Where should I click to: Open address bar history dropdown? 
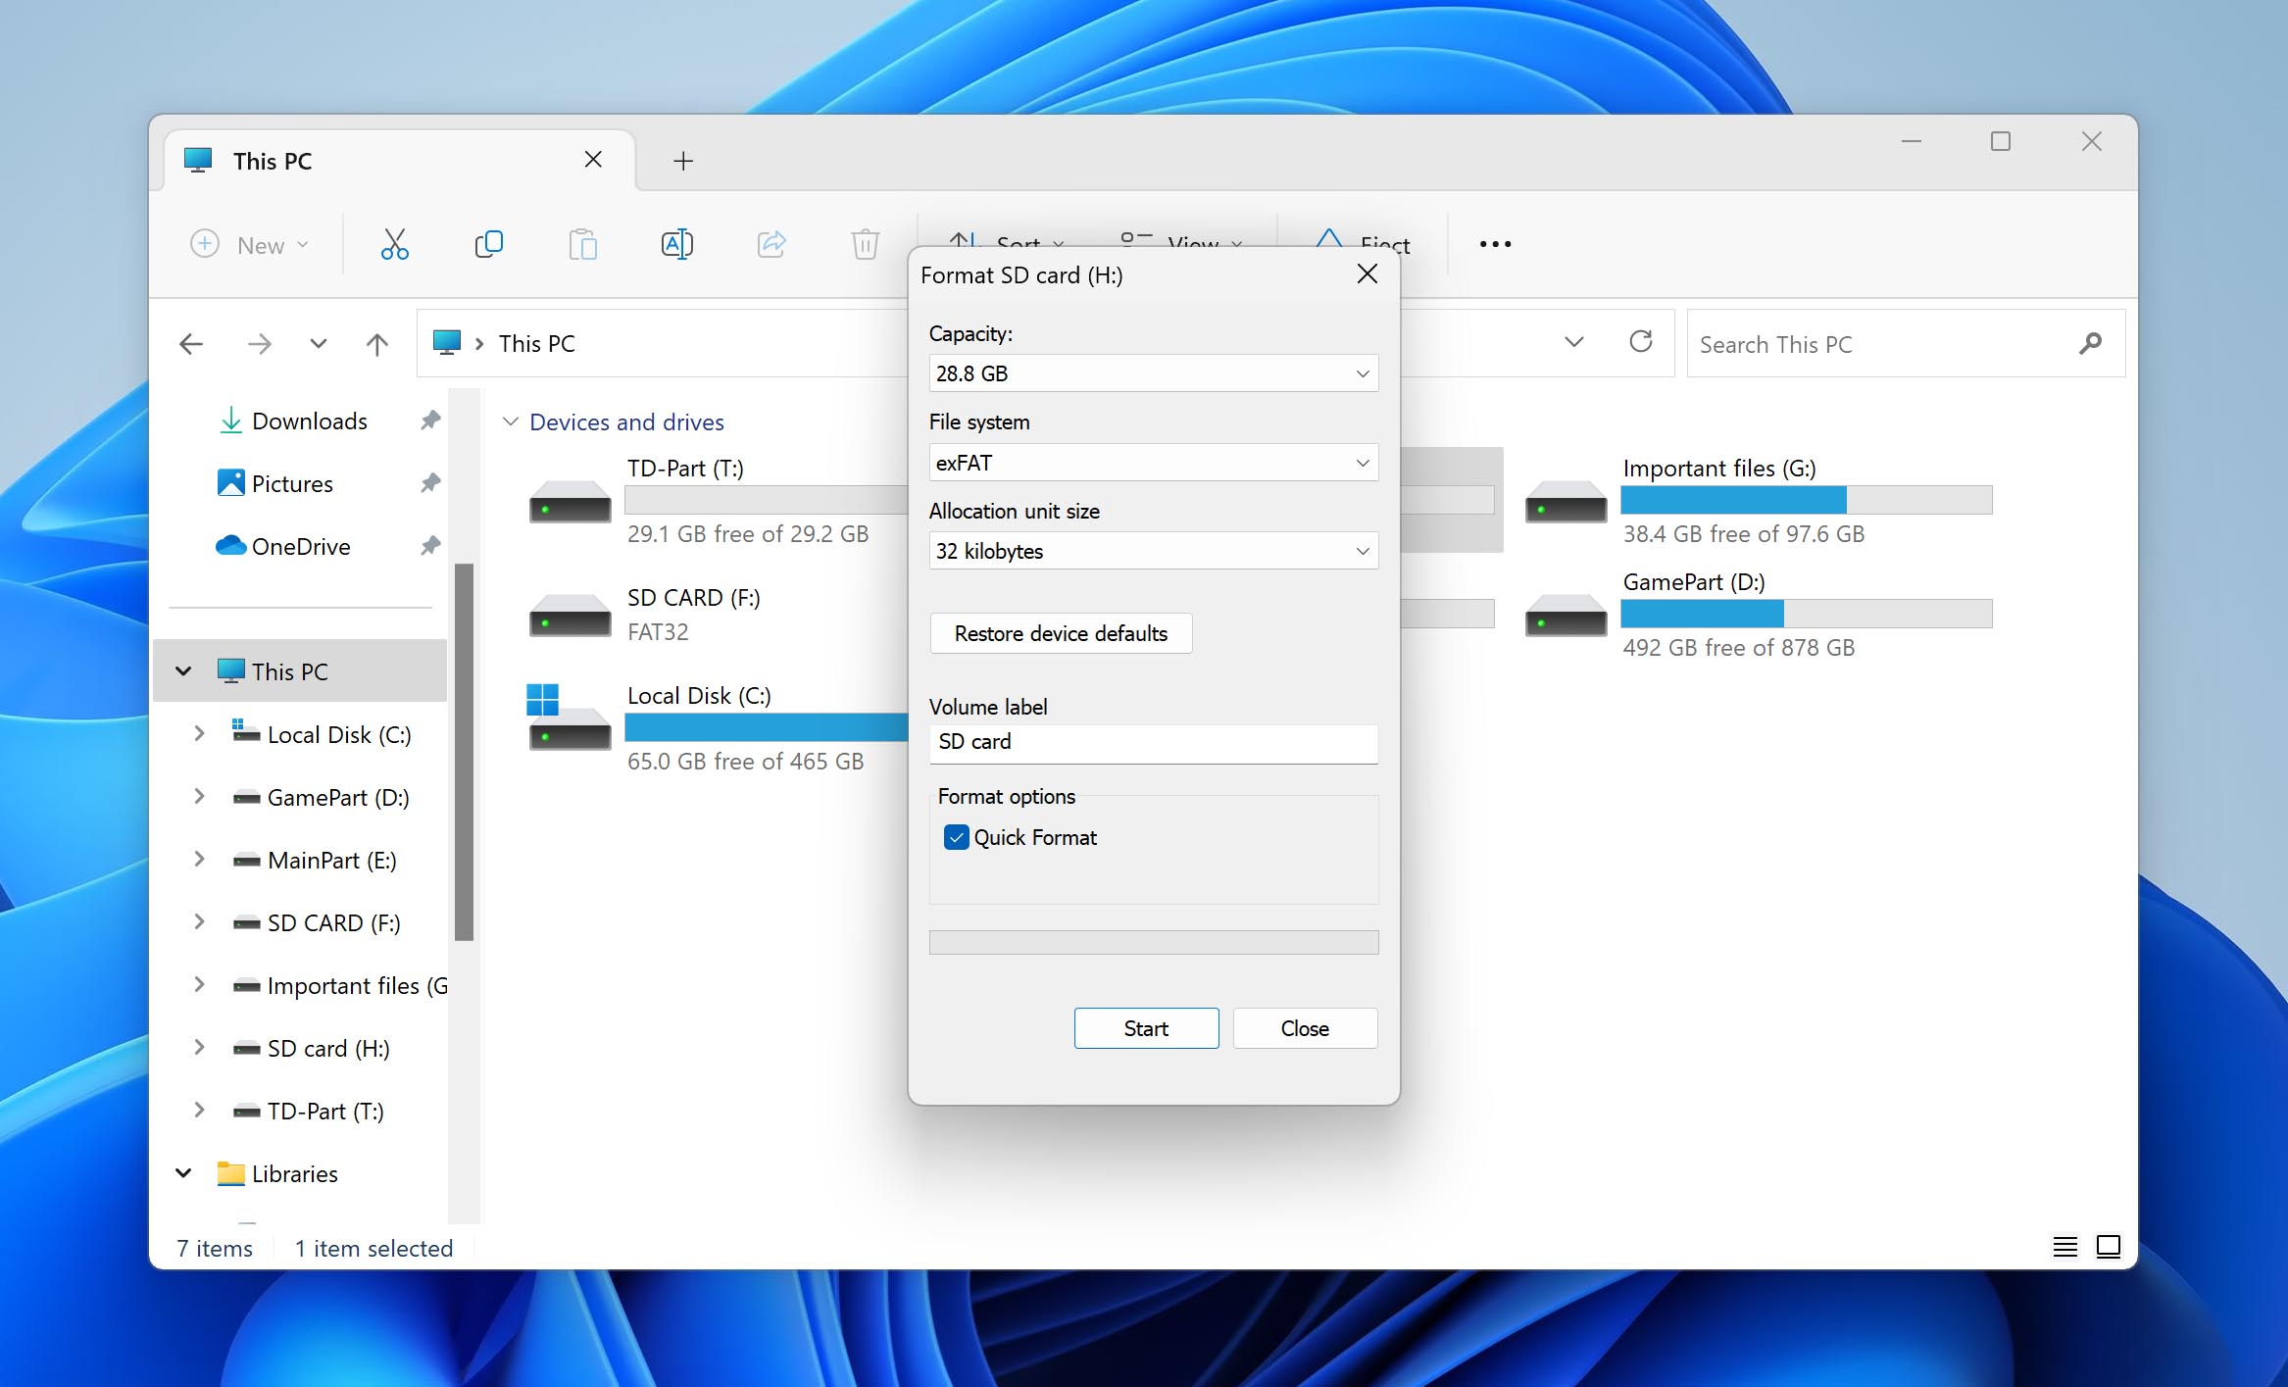[x=1573, y=342]
